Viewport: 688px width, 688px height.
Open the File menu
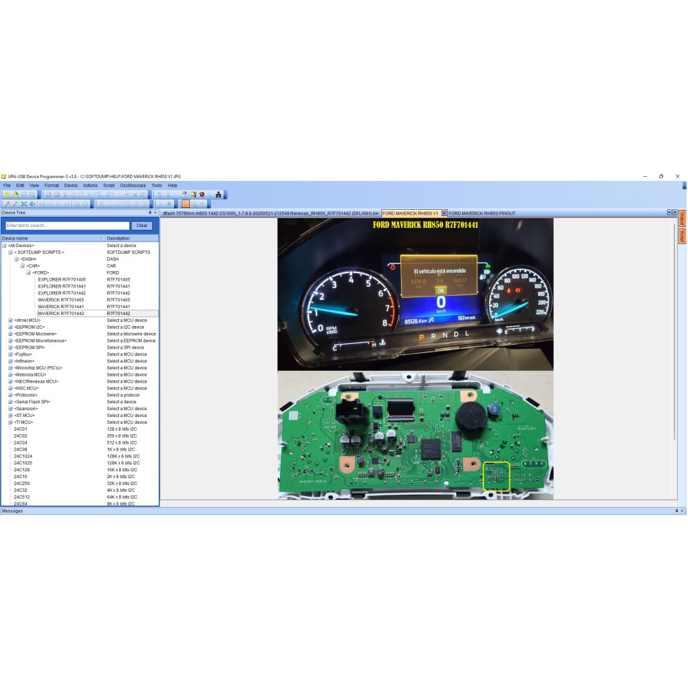(7, 186)
